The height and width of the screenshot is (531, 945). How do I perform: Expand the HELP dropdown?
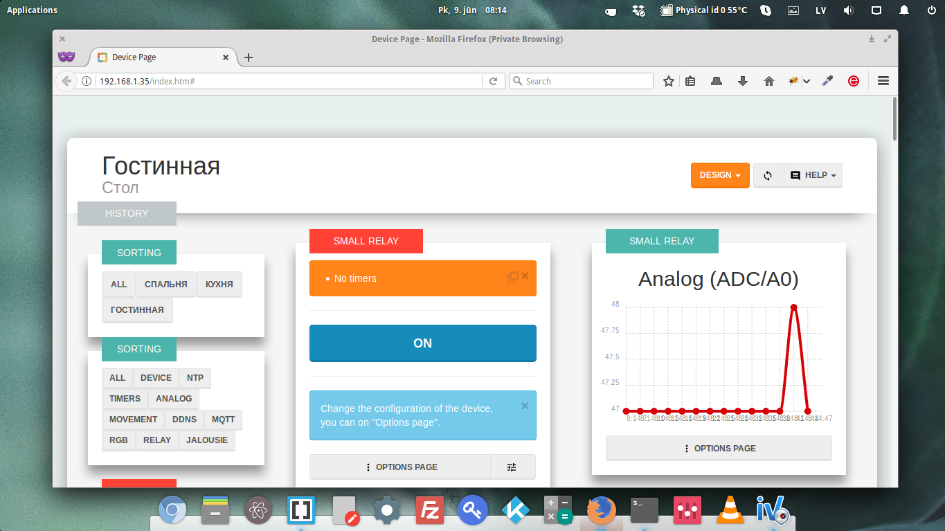(813, 176)
